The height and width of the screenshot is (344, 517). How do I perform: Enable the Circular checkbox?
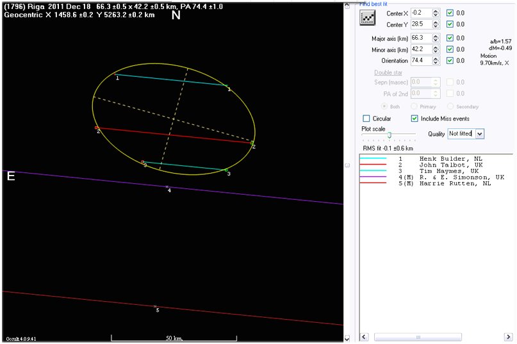point(366,119)
